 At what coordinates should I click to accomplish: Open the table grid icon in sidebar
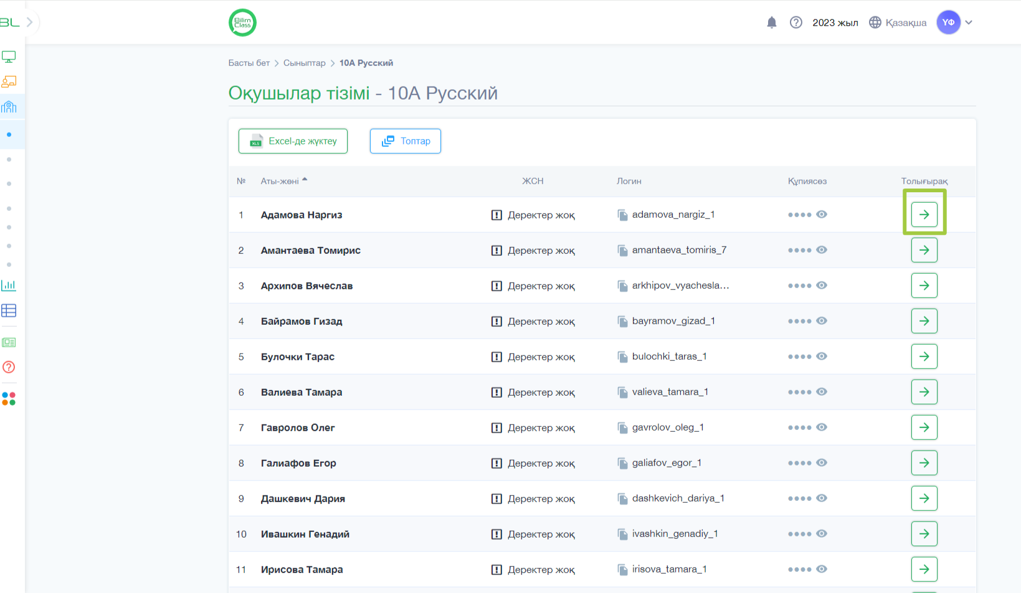pos(9,311)
